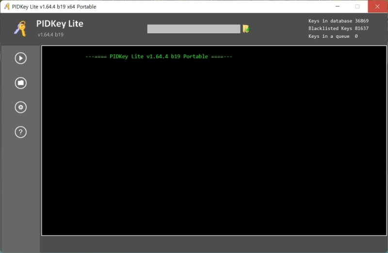Viewport: 388px width, 253px height.
Task: Start key check with the play icon
Action: tap(20, 58)
